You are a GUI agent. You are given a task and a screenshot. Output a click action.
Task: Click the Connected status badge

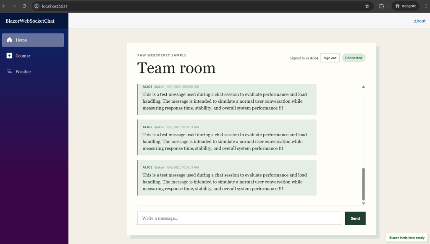pos(354,58)
